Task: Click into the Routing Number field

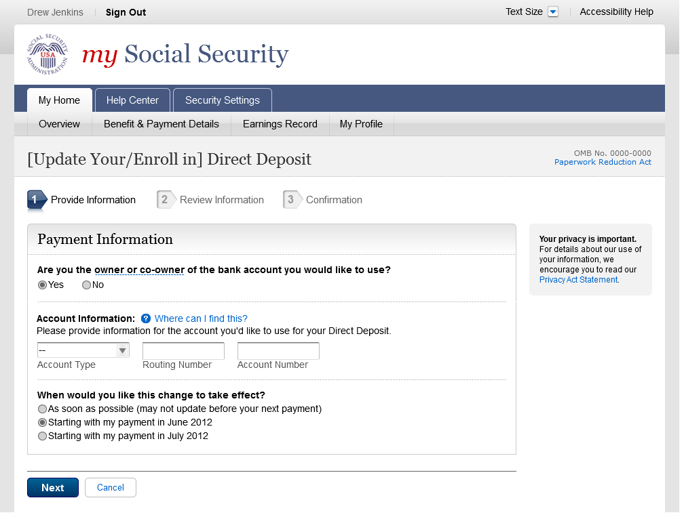Action: [183, 351]
